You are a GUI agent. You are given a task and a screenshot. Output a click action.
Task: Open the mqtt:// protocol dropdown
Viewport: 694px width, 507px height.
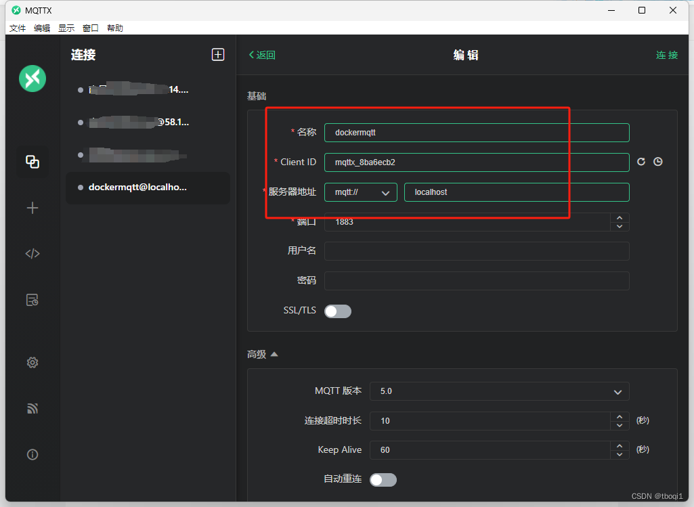click(x=361, y=192)
